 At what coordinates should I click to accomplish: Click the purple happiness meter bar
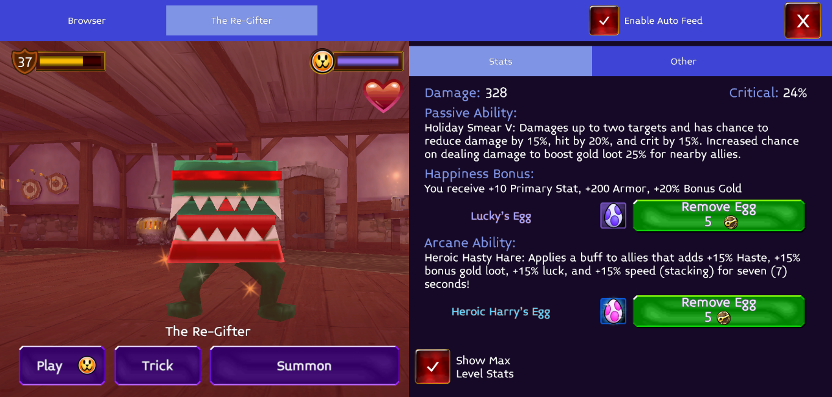tap(368, 62)
